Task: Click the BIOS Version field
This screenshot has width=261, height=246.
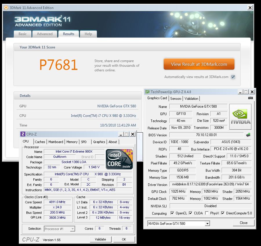Action: click(x=206, y=135)
